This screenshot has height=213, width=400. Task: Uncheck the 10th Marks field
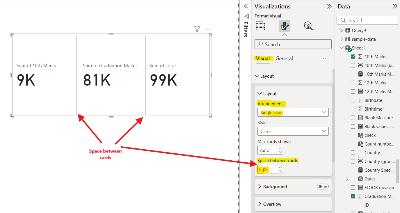pos(353,56)
